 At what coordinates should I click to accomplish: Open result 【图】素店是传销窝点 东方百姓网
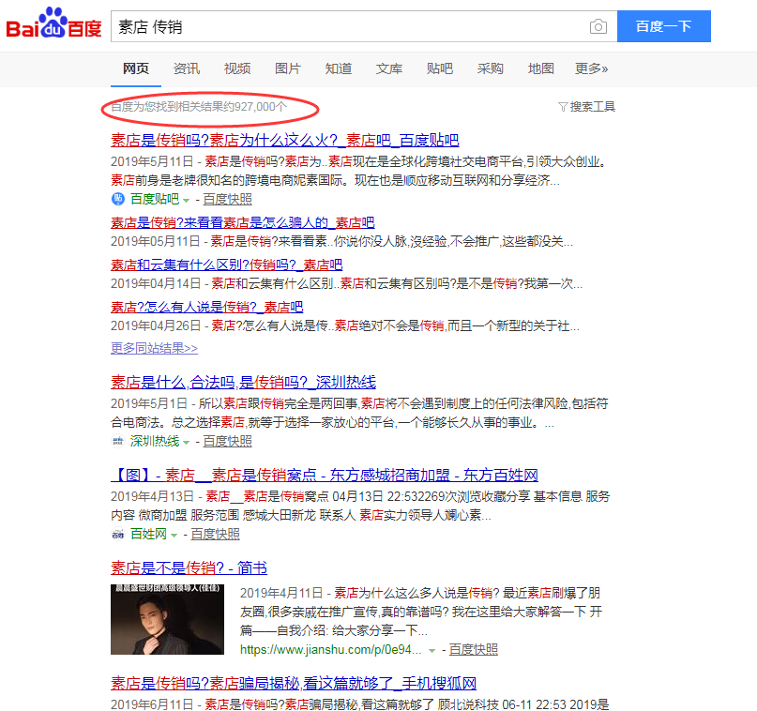point(325,475)
